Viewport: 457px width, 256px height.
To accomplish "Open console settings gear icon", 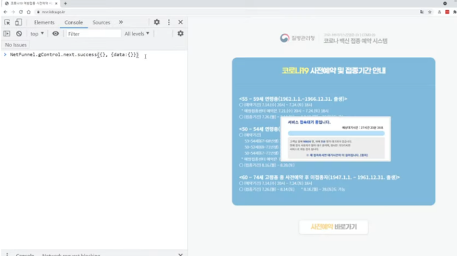I will pyautogui.click(x=180, y=34).
